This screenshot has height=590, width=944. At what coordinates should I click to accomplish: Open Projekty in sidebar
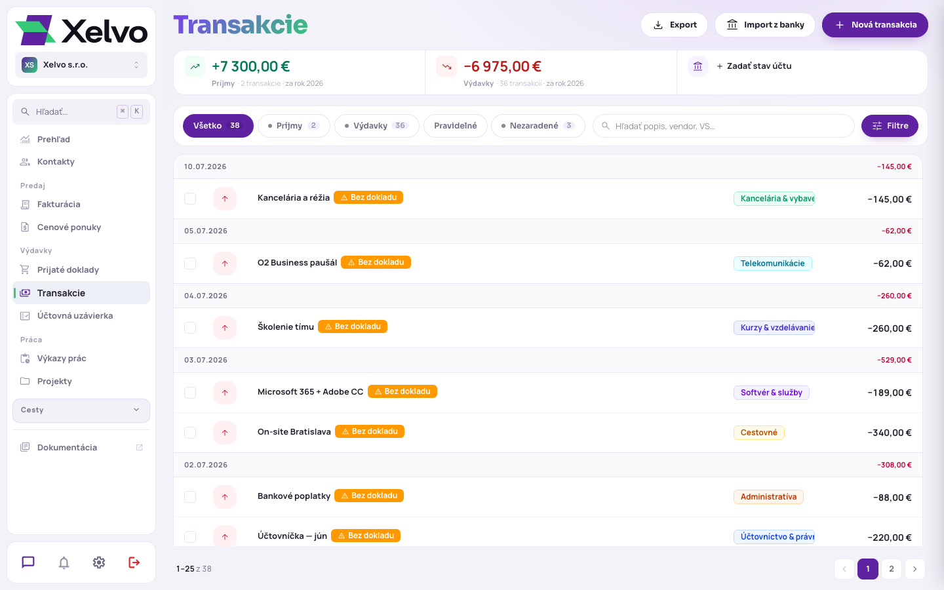pos(81,382)
